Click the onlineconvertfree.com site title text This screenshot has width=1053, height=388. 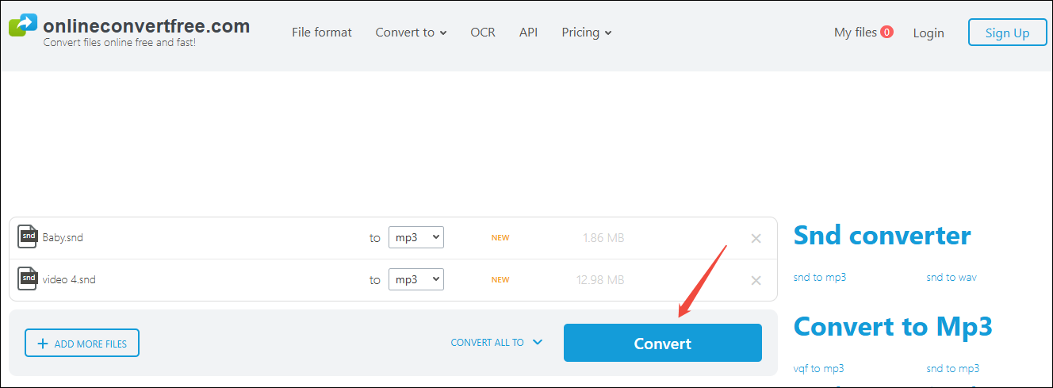coord(147,25)
